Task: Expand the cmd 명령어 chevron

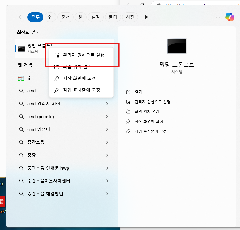Action: 107,129
